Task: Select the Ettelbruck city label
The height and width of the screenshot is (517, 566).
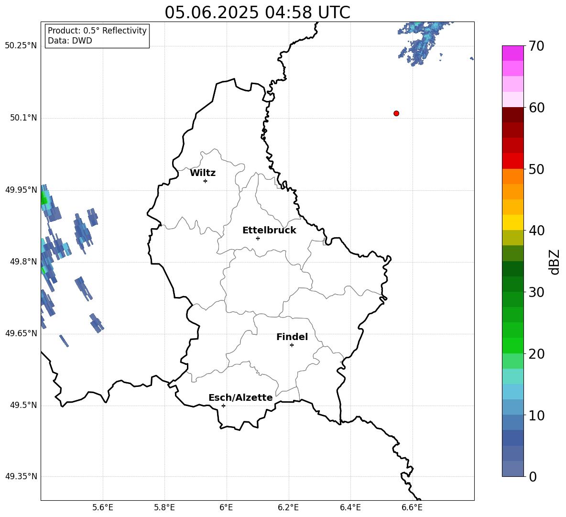Action: tap(269, 231)
